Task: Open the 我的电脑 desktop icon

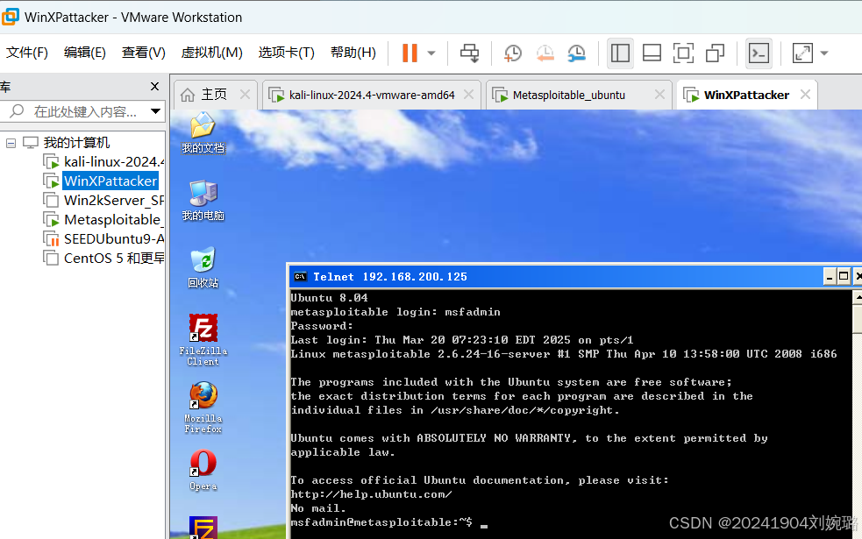Action: point(203,200)
